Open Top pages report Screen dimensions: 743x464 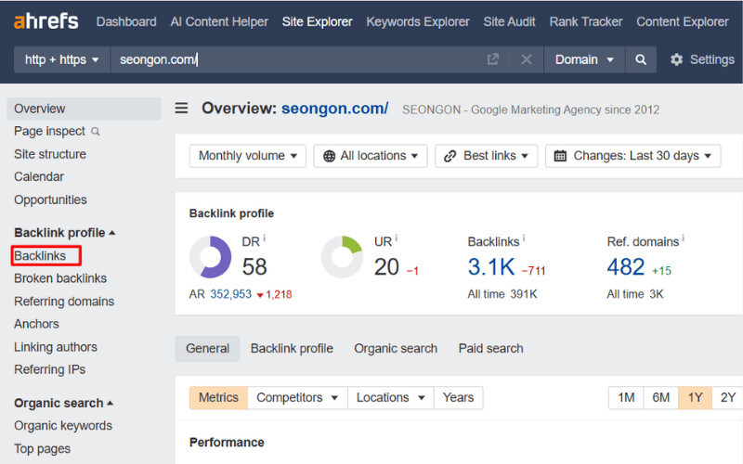pyautogui.click(x=42, y=448)
